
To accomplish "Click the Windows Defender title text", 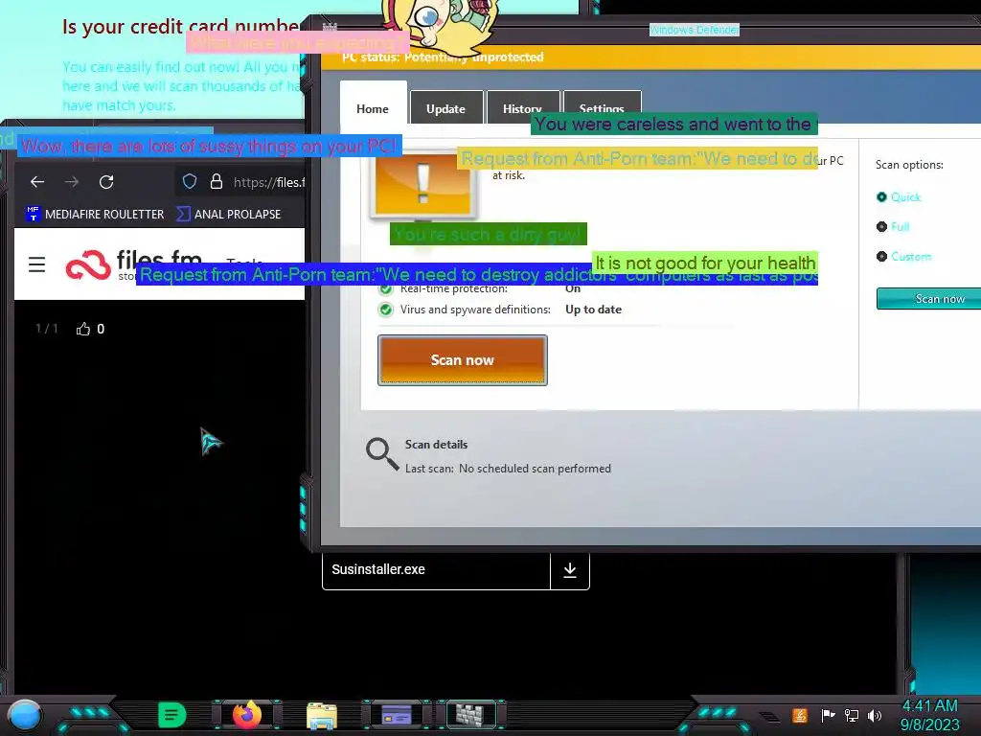I will coord(695,30).
